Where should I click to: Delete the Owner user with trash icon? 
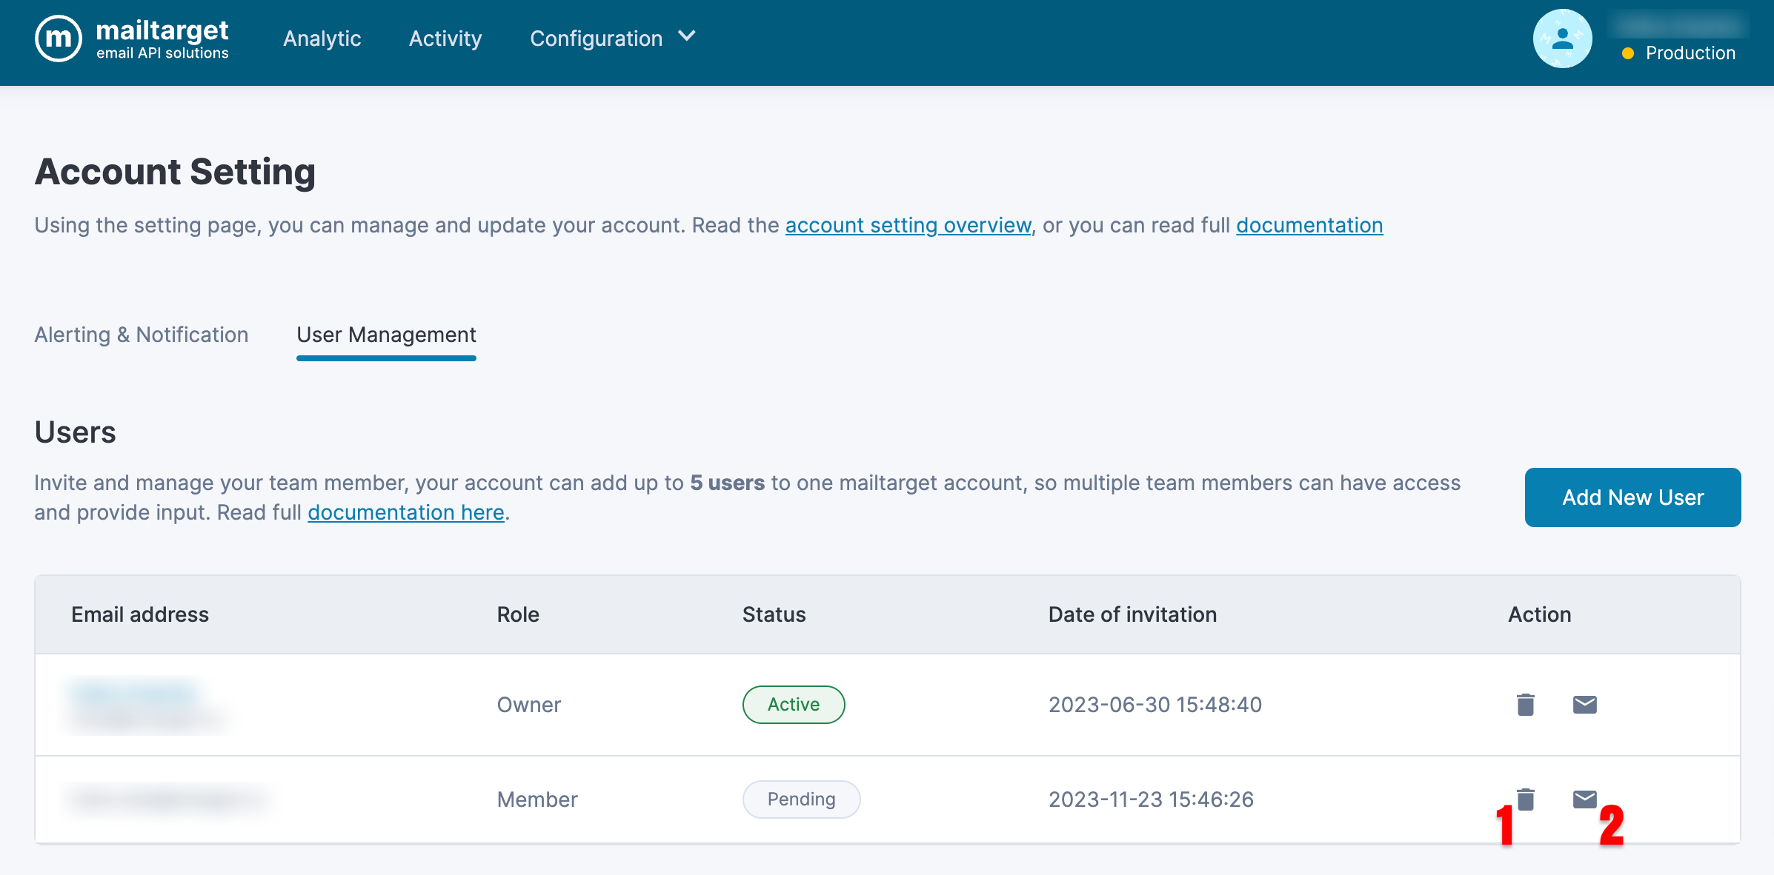(x=1525, y=705)
